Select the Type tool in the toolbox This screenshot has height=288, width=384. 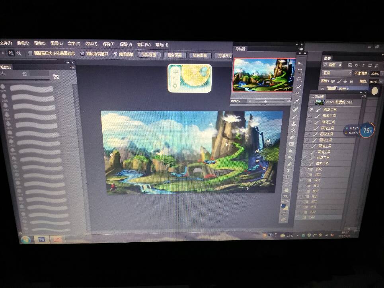pyautogui.click(x=289, y=171)
